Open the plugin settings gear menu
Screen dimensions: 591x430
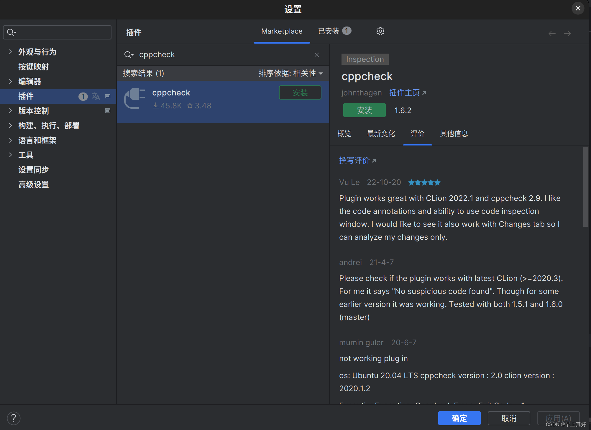tap(380, 31)
